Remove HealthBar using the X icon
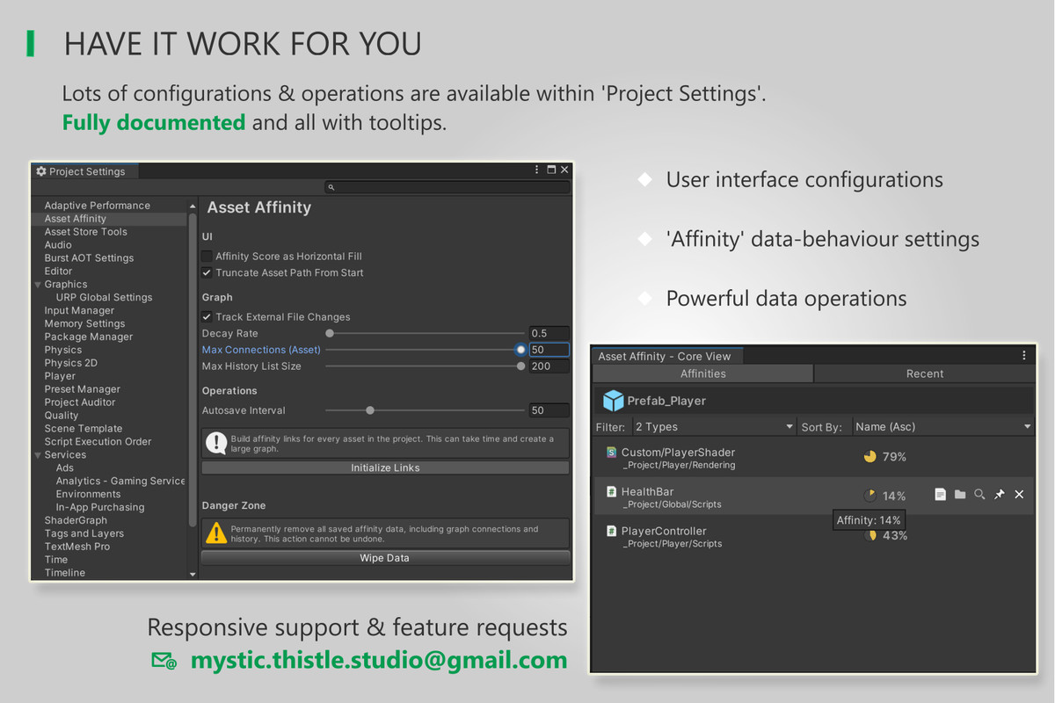The image size is (1055, 703). pyautogui.click(x=1019, y=495)
